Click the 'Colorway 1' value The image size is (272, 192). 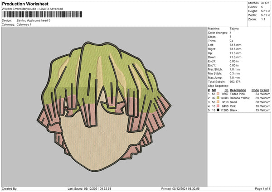point(24,24)
